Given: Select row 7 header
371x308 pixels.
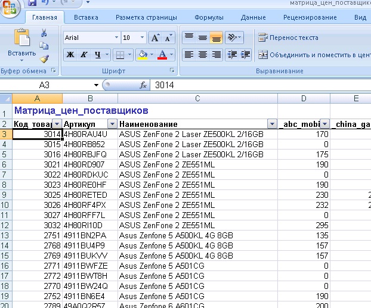Looking at the screenshot, I should (6, 175).
